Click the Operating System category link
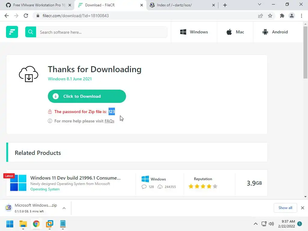 point(45,189)
